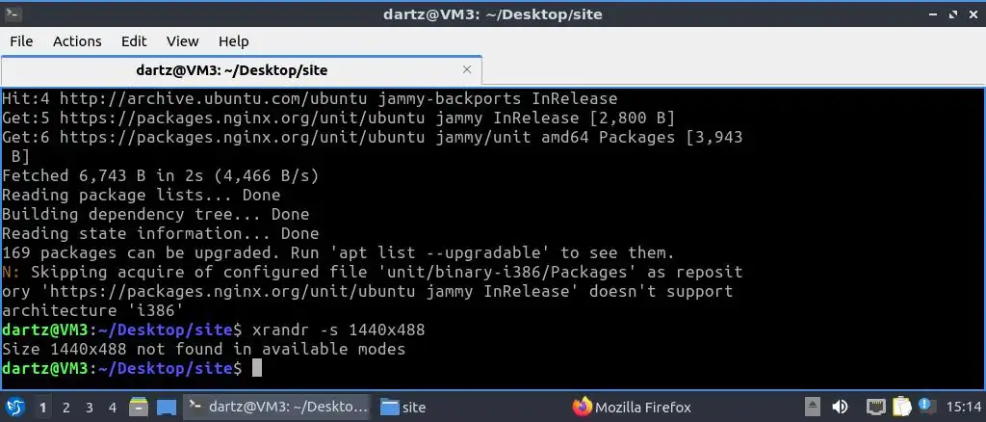Switch to Mozilla Firefox in the taskbar

(x=632, y=407)
